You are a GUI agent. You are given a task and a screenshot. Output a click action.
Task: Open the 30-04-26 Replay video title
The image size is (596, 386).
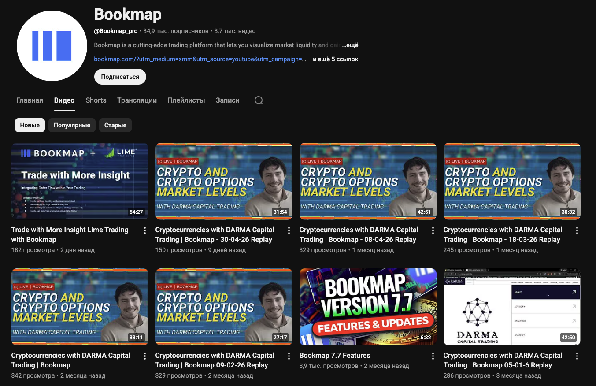(x=215, y=234)
